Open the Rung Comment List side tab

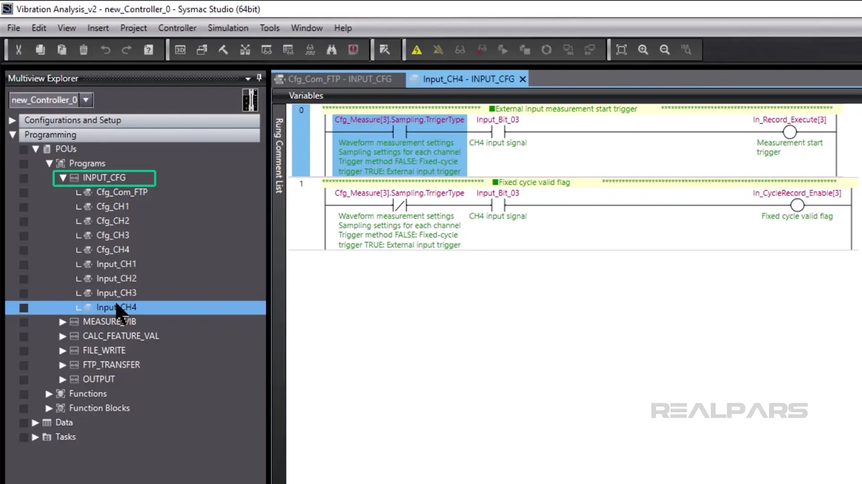[279, 156]
